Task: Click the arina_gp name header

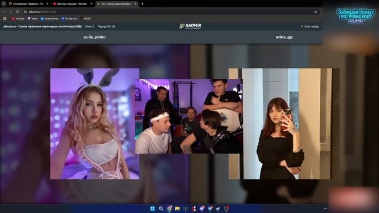Action: pos(284,37)
